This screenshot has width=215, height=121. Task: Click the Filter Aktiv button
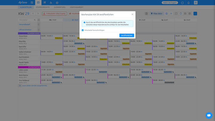point(157,14)
